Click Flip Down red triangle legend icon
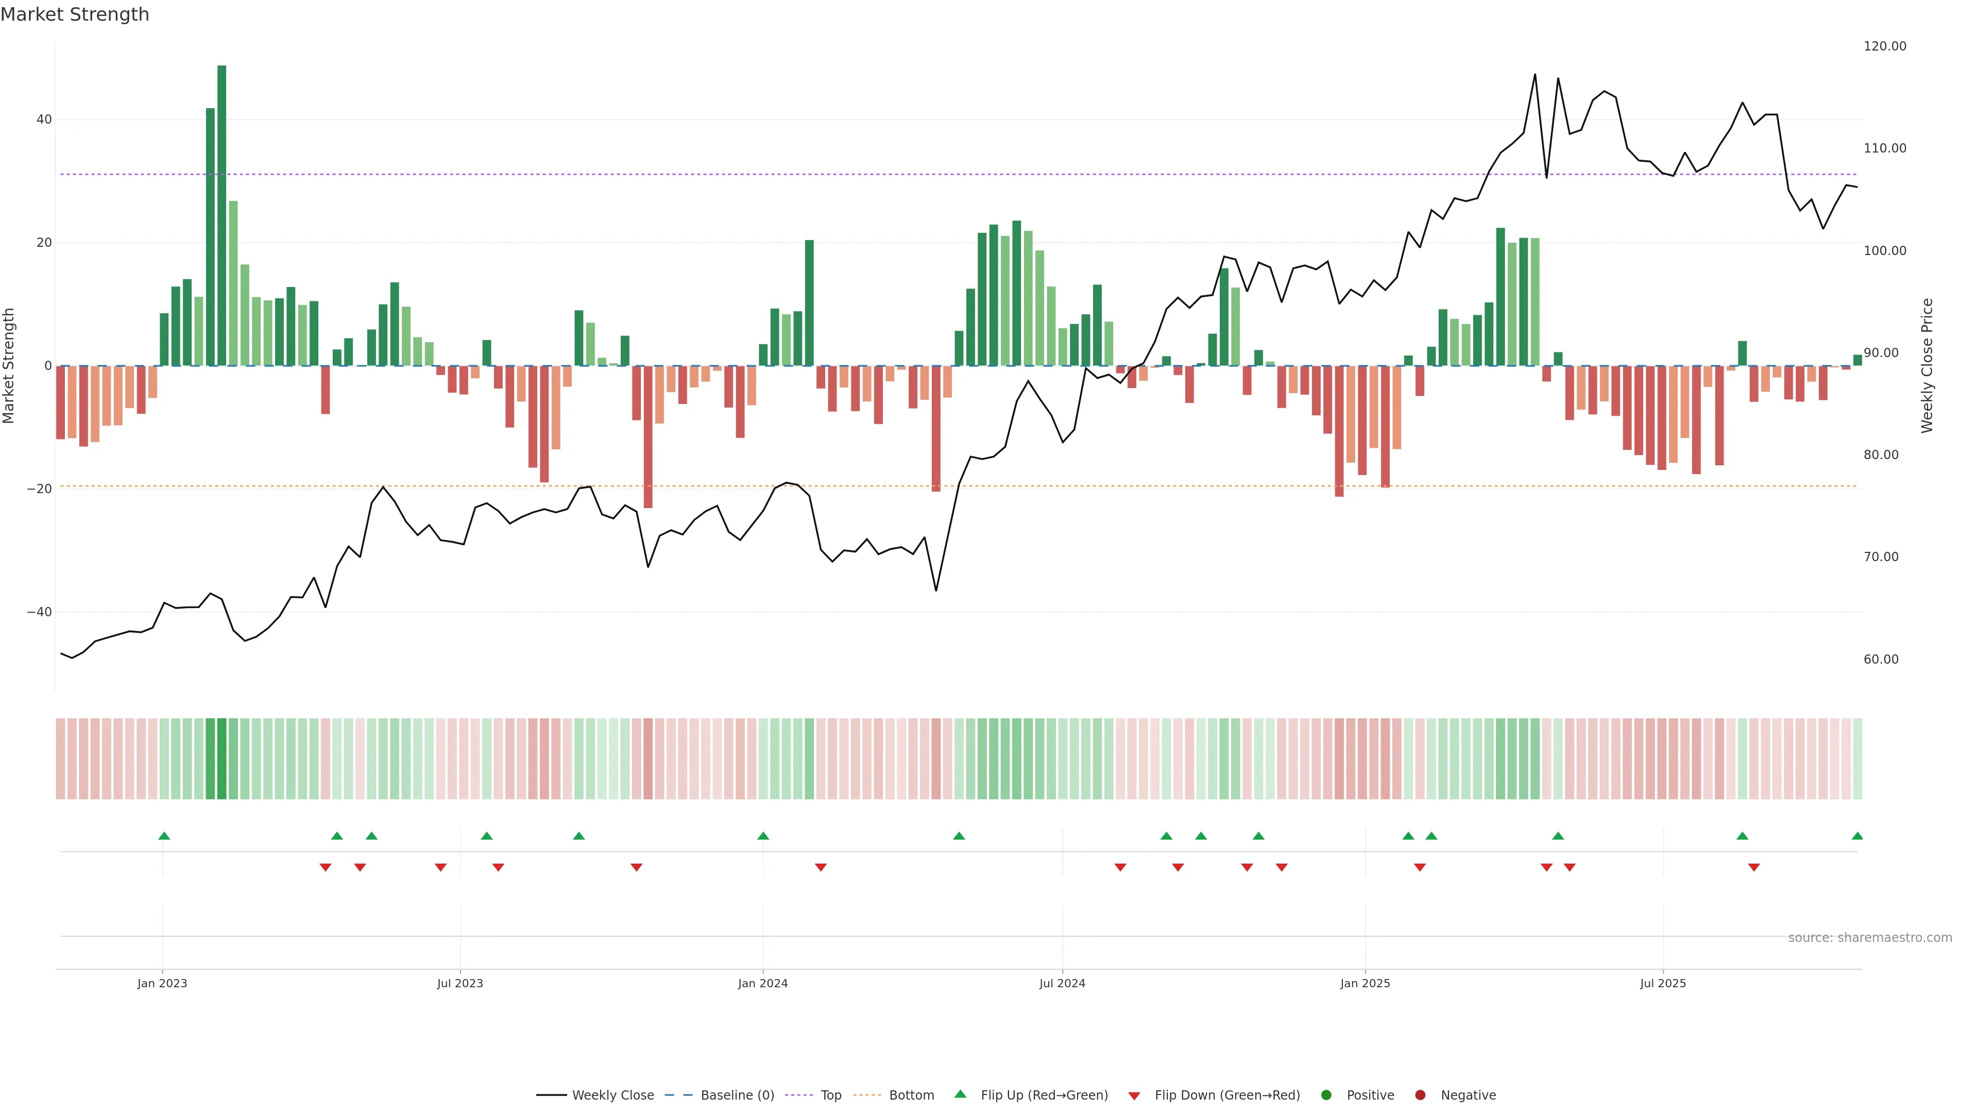This screenshot has height=1113, width=1978. point(1134,1096)
